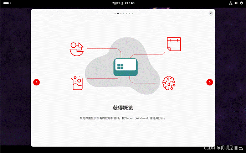Click the wired network status icon
Image resolution: width=246 pixels, height=153 pixels.
231,3
